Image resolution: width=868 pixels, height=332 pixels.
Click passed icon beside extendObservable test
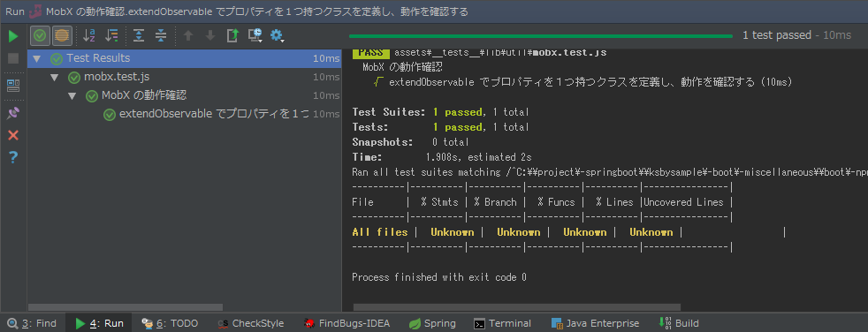point(110,115)
